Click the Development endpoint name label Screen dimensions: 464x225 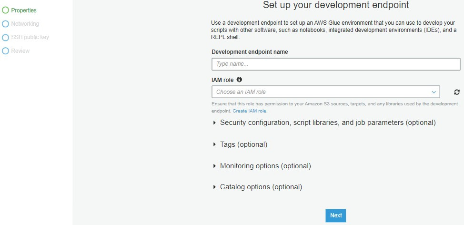[x=250, y=52]
